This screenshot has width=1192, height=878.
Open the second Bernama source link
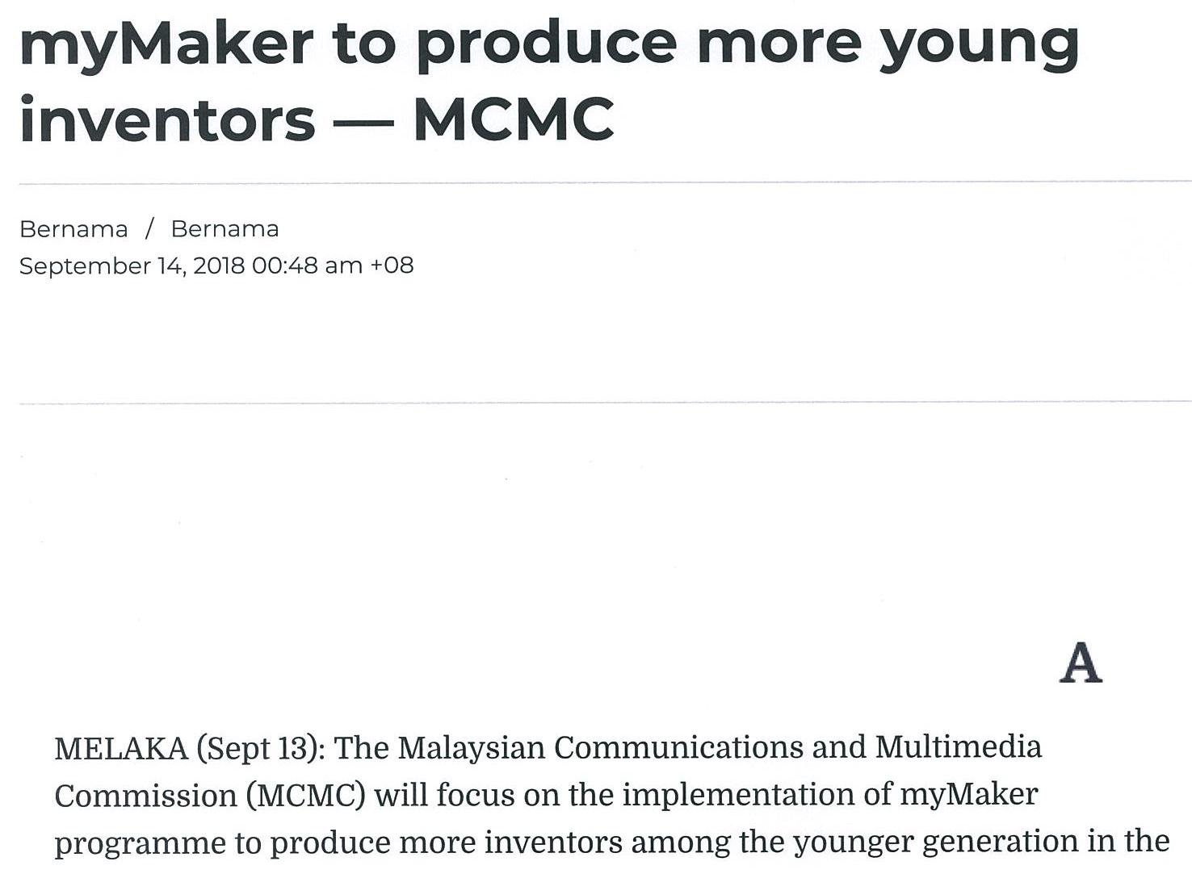[x=225, y=229]
